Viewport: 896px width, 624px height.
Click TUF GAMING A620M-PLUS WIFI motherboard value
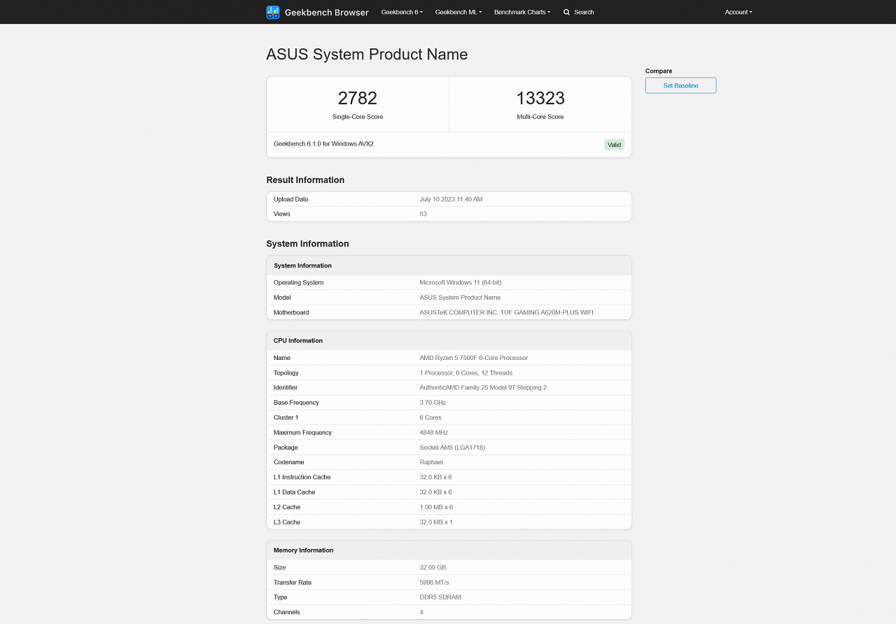coord(506,312)
